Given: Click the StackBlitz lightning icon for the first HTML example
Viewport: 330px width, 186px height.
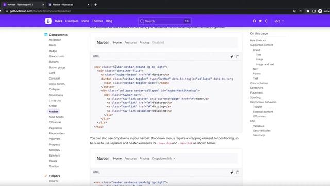Looking at the screenshot, I should 232,57.
